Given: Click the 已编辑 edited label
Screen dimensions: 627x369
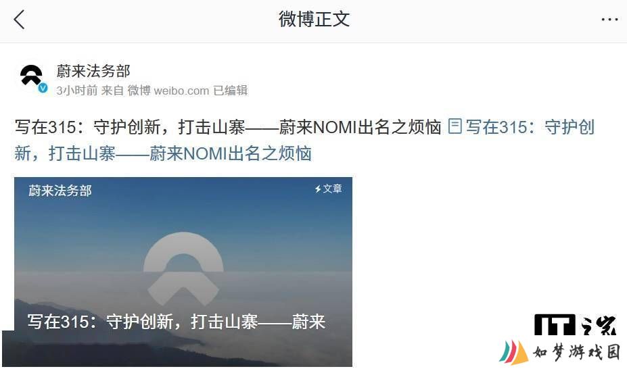Looking at the screenshot, I should point(231,91).
